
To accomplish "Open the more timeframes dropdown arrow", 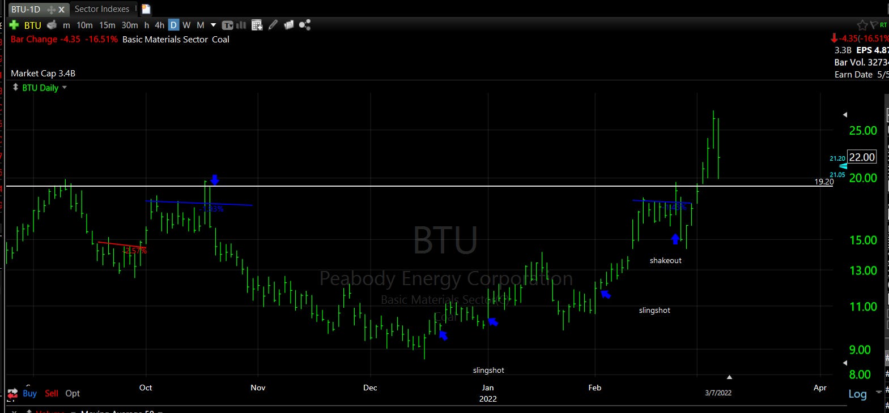I will (x=214, y=25).
